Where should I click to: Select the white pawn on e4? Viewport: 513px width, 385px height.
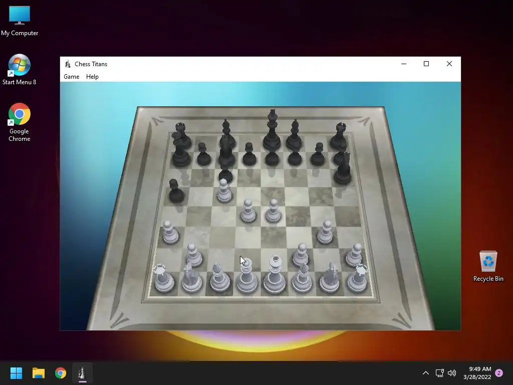point(273,211)
